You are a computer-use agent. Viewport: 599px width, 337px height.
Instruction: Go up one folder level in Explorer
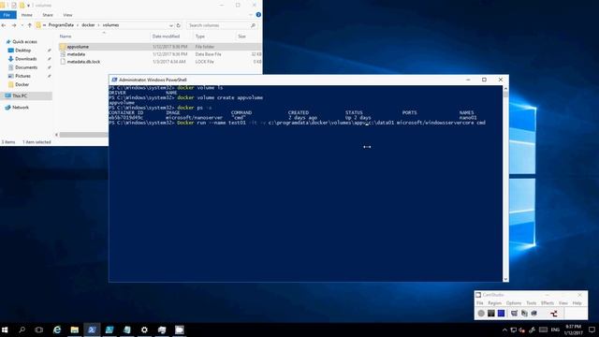point(29,25)
